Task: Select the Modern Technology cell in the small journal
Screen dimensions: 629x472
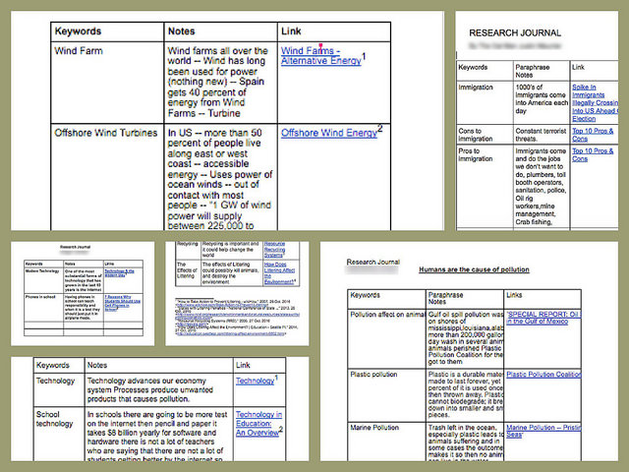Action: (43, 280)
